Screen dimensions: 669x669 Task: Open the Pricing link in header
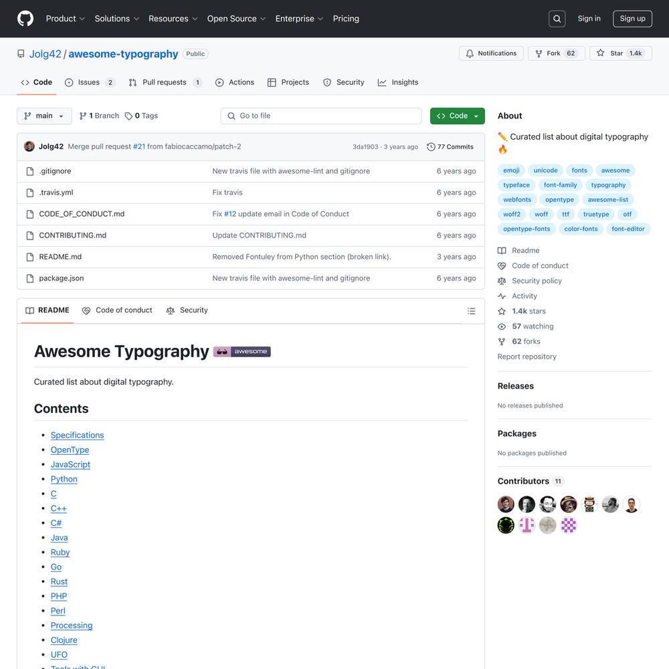click(346, 19)
